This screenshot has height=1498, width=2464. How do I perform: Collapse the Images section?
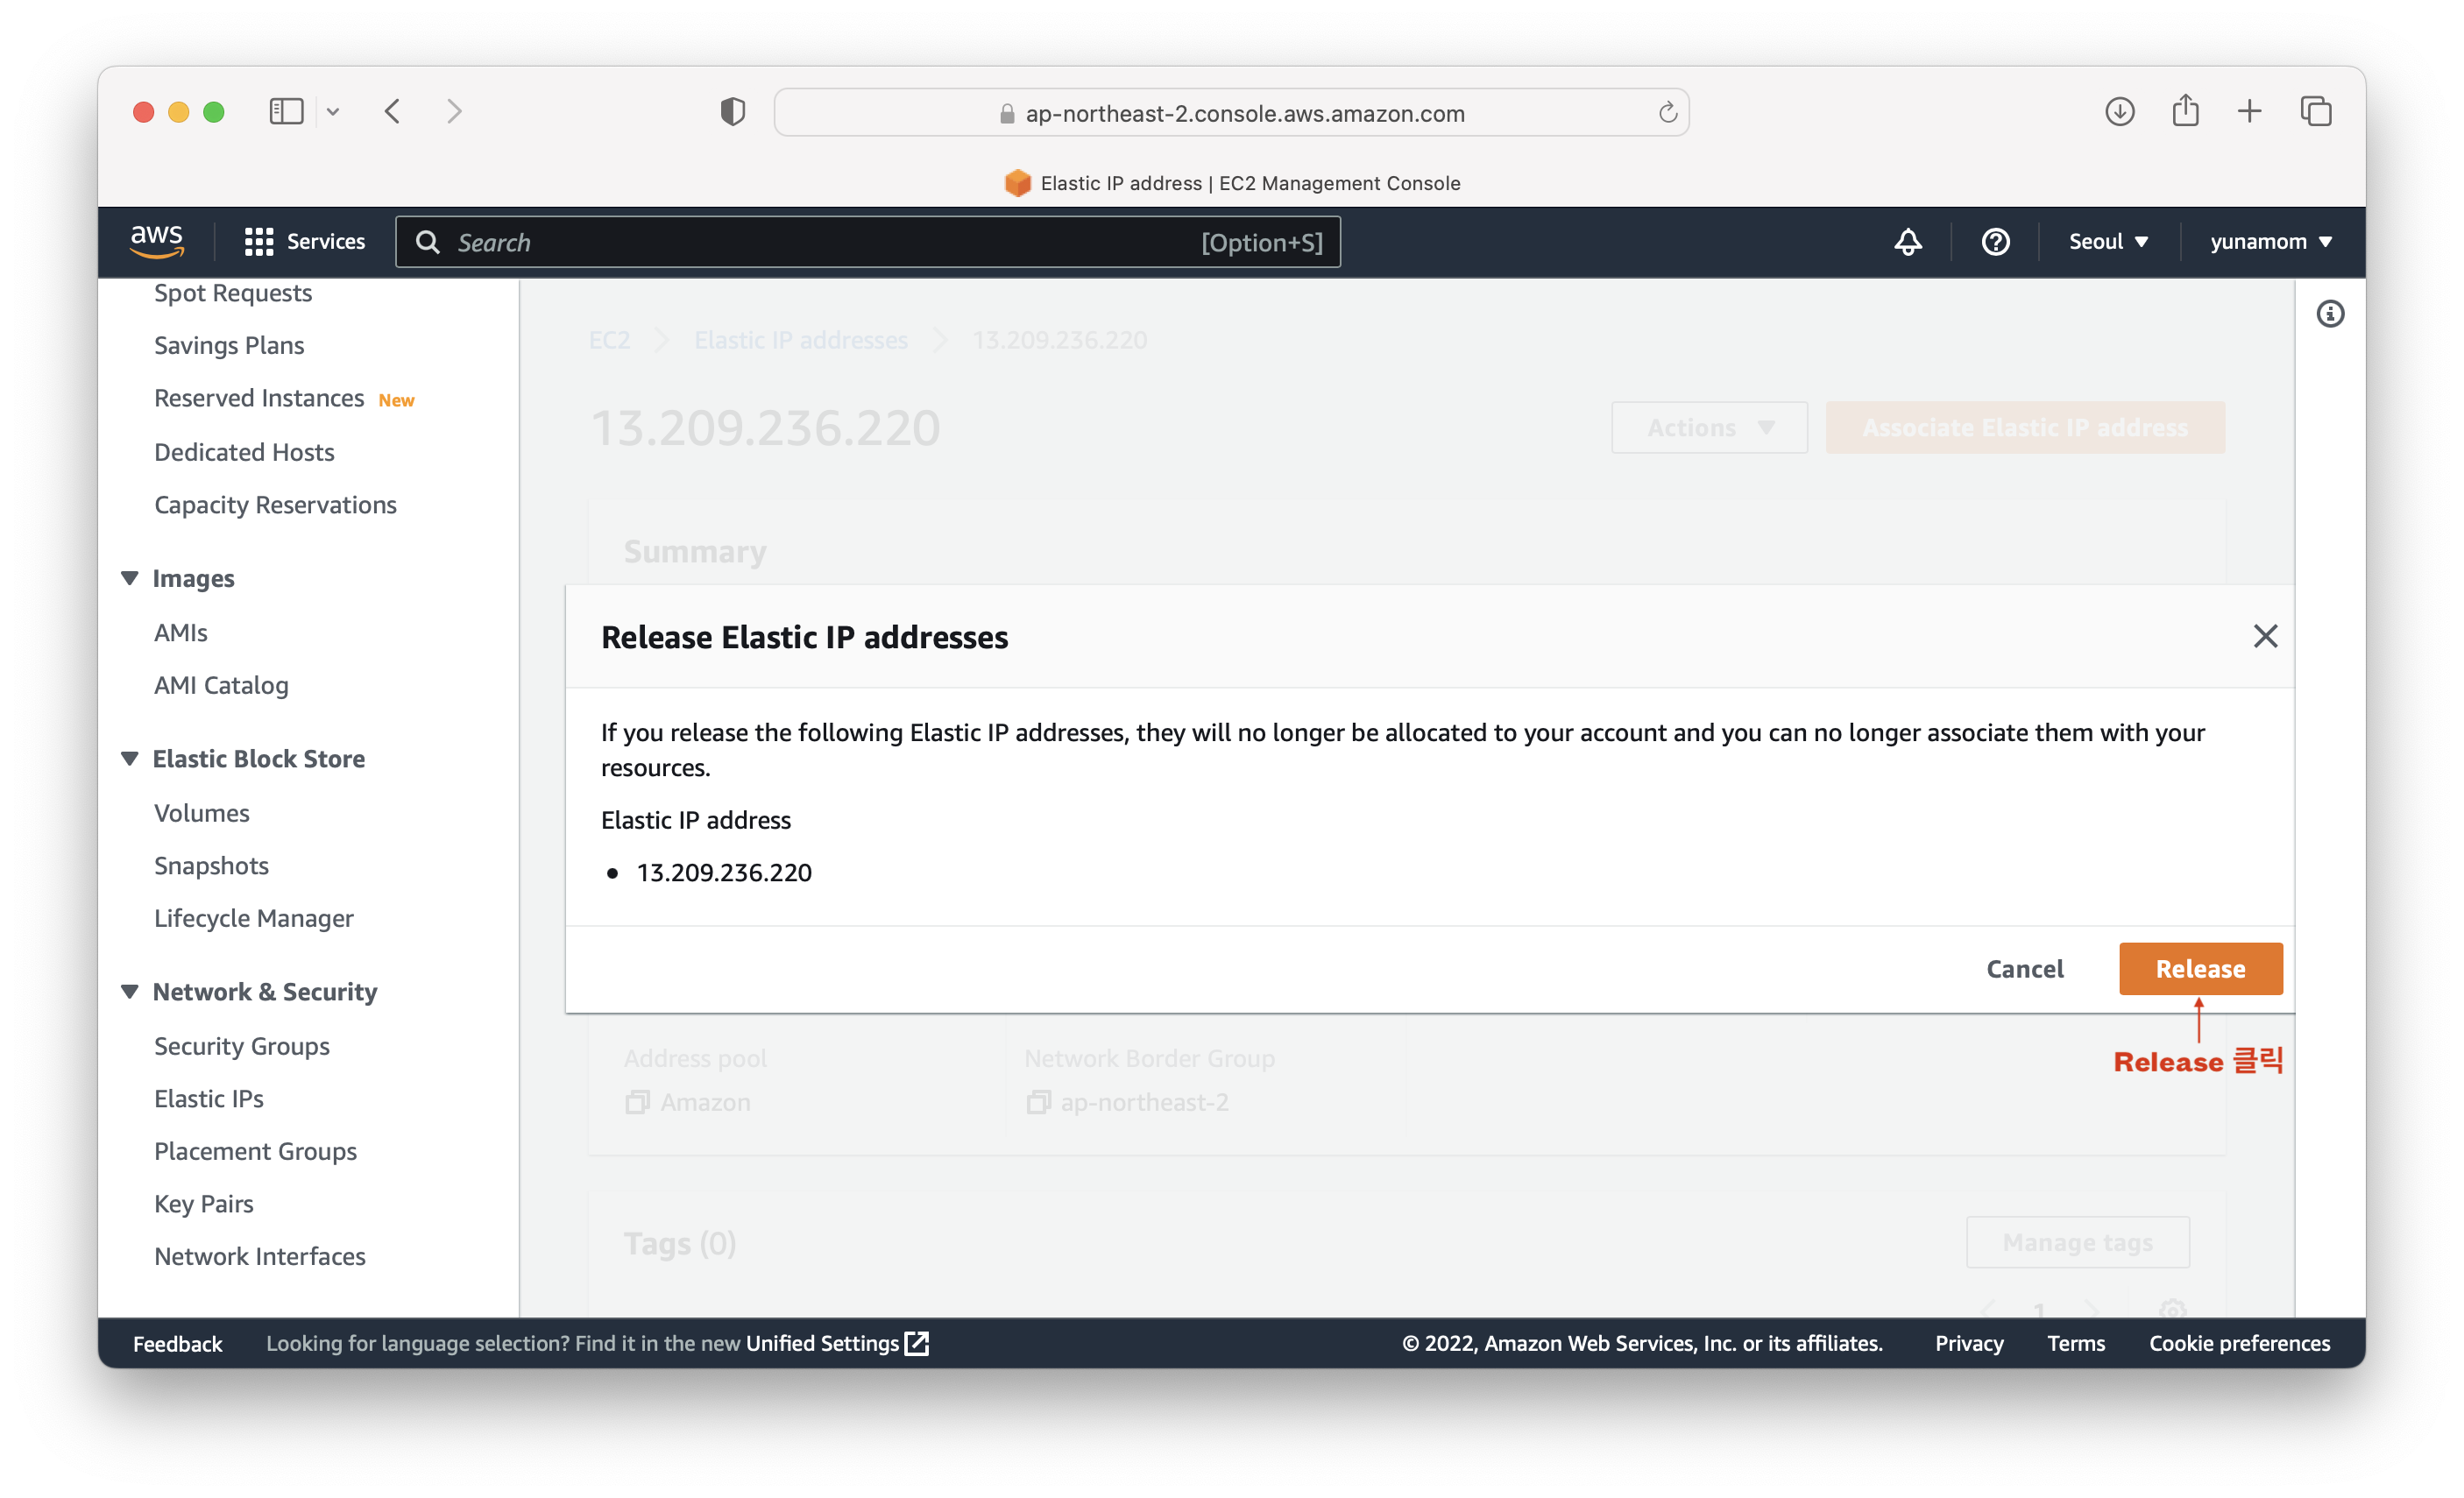point(130,578)
